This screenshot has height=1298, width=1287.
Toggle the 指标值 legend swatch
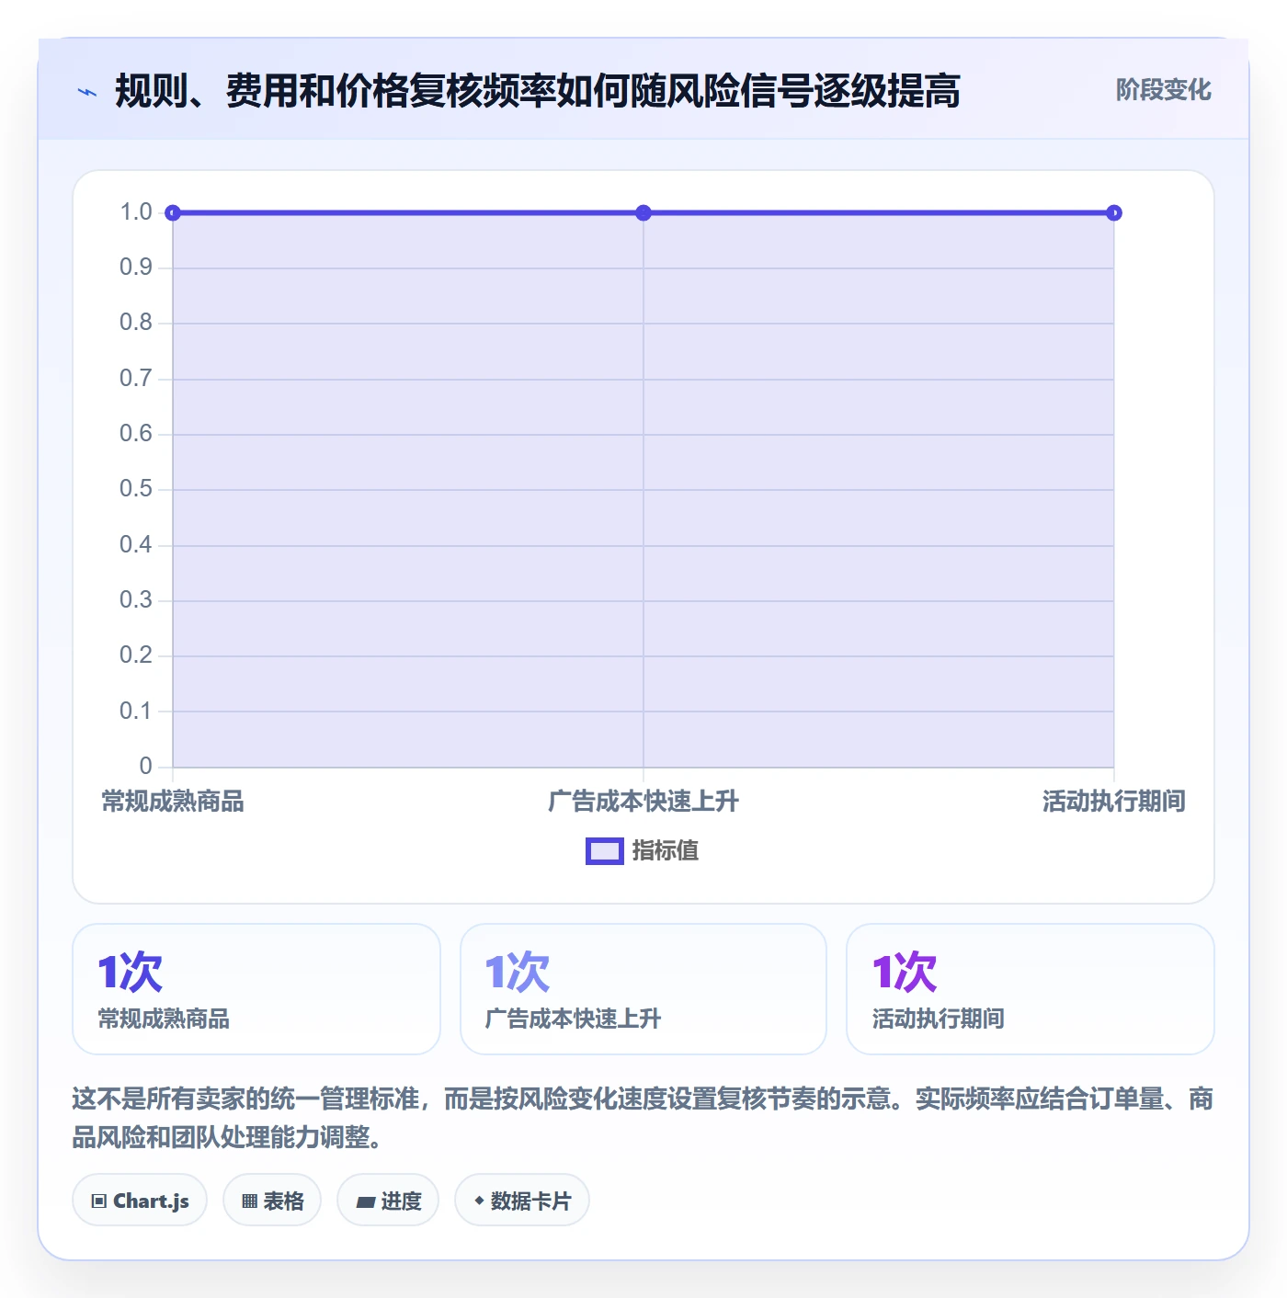click(605, 851)
